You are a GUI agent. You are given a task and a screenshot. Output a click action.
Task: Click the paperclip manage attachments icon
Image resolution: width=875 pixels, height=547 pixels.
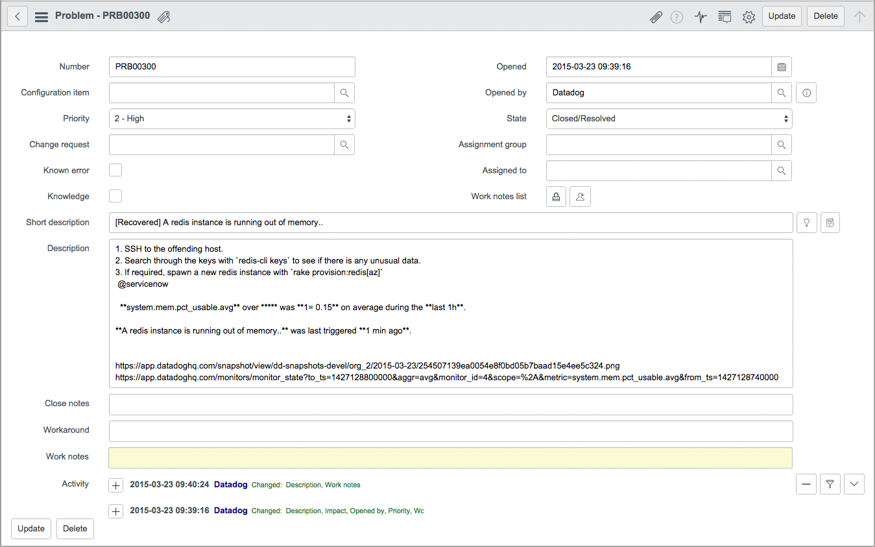tap(656, 17)
